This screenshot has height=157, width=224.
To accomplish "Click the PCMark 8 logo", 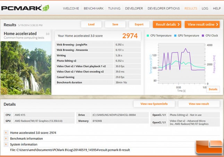I will point(25,8).
